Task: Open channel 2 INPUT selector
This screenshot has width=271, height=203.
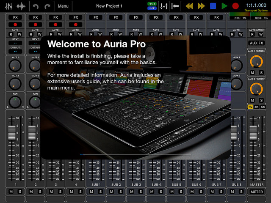Action: (35, 43)
